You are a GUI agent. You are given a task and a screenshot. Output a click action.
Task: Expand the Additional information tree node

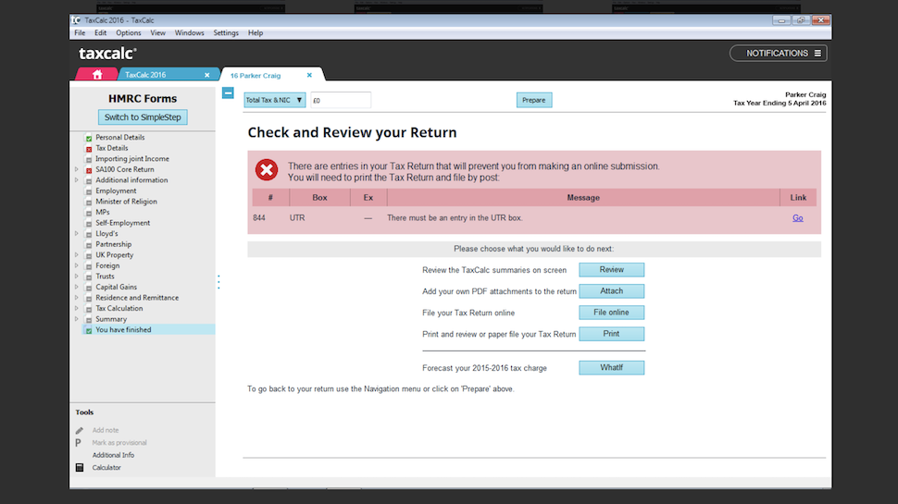click(77, 180)
